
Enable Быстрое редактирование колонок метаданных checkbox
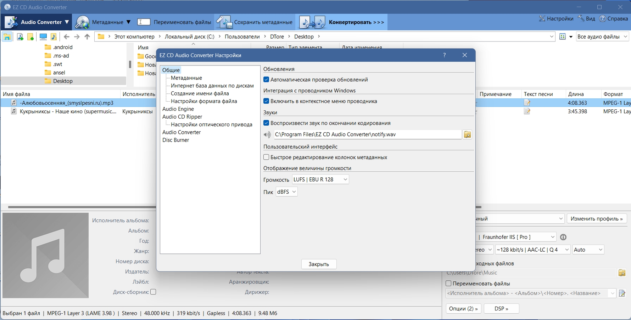pos(266,157)
